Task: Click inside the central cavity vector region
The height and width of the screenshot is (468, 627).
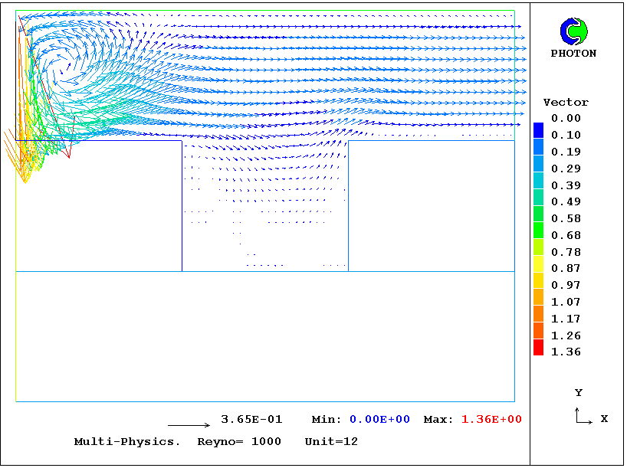Action: click(265, 205)
